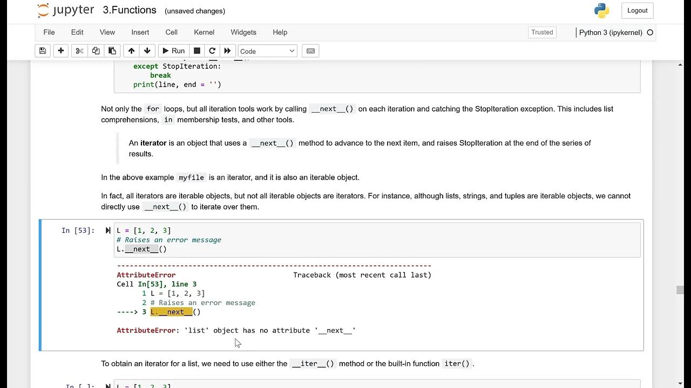Expand the Widgets menu

pyautogui.click(x=243, y=32)
